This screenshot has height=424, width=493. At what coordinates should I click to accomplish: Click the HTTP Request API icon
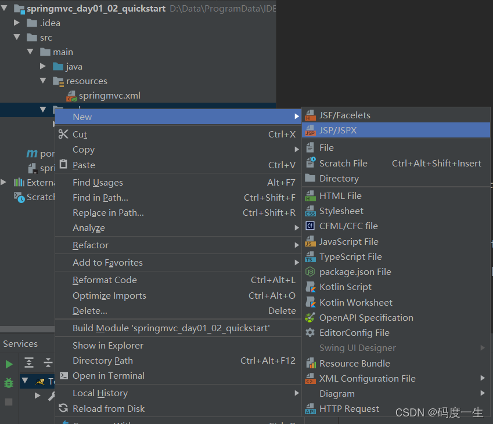coord(310,409)
